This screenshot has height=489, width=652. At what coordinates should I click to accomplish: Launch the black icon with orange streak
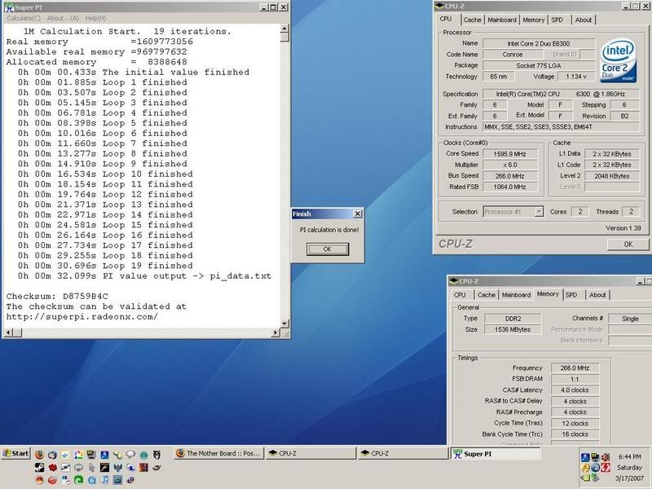[105, 467]
